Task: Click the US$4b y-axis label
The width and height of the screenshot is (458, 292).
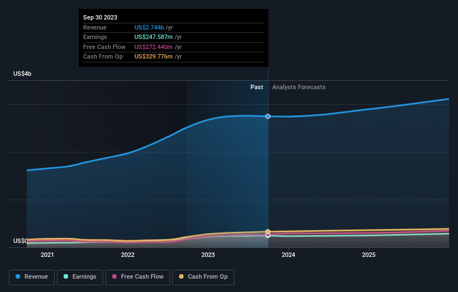Action: point(22,74)
